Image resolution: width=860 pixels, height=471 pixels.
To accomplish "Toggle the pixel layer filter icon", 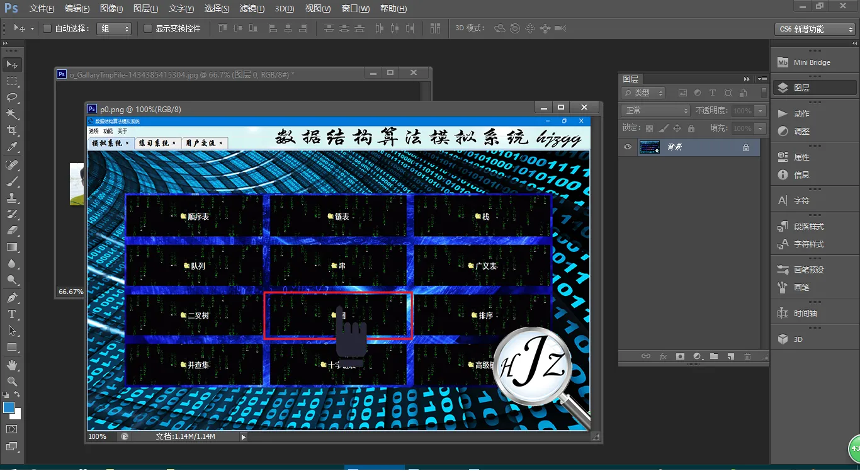I will 682,93.
